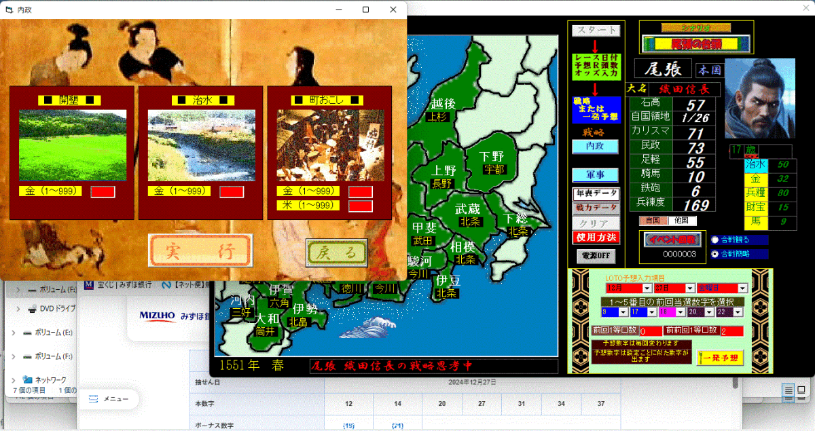815x431 pixels.
Task: Open the 使用方法 usage instructions
Action: pos(596,238)
